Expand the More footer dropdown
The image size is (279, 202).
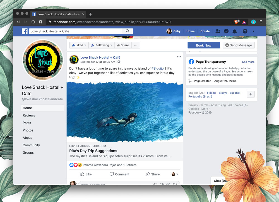pos(206,109)
